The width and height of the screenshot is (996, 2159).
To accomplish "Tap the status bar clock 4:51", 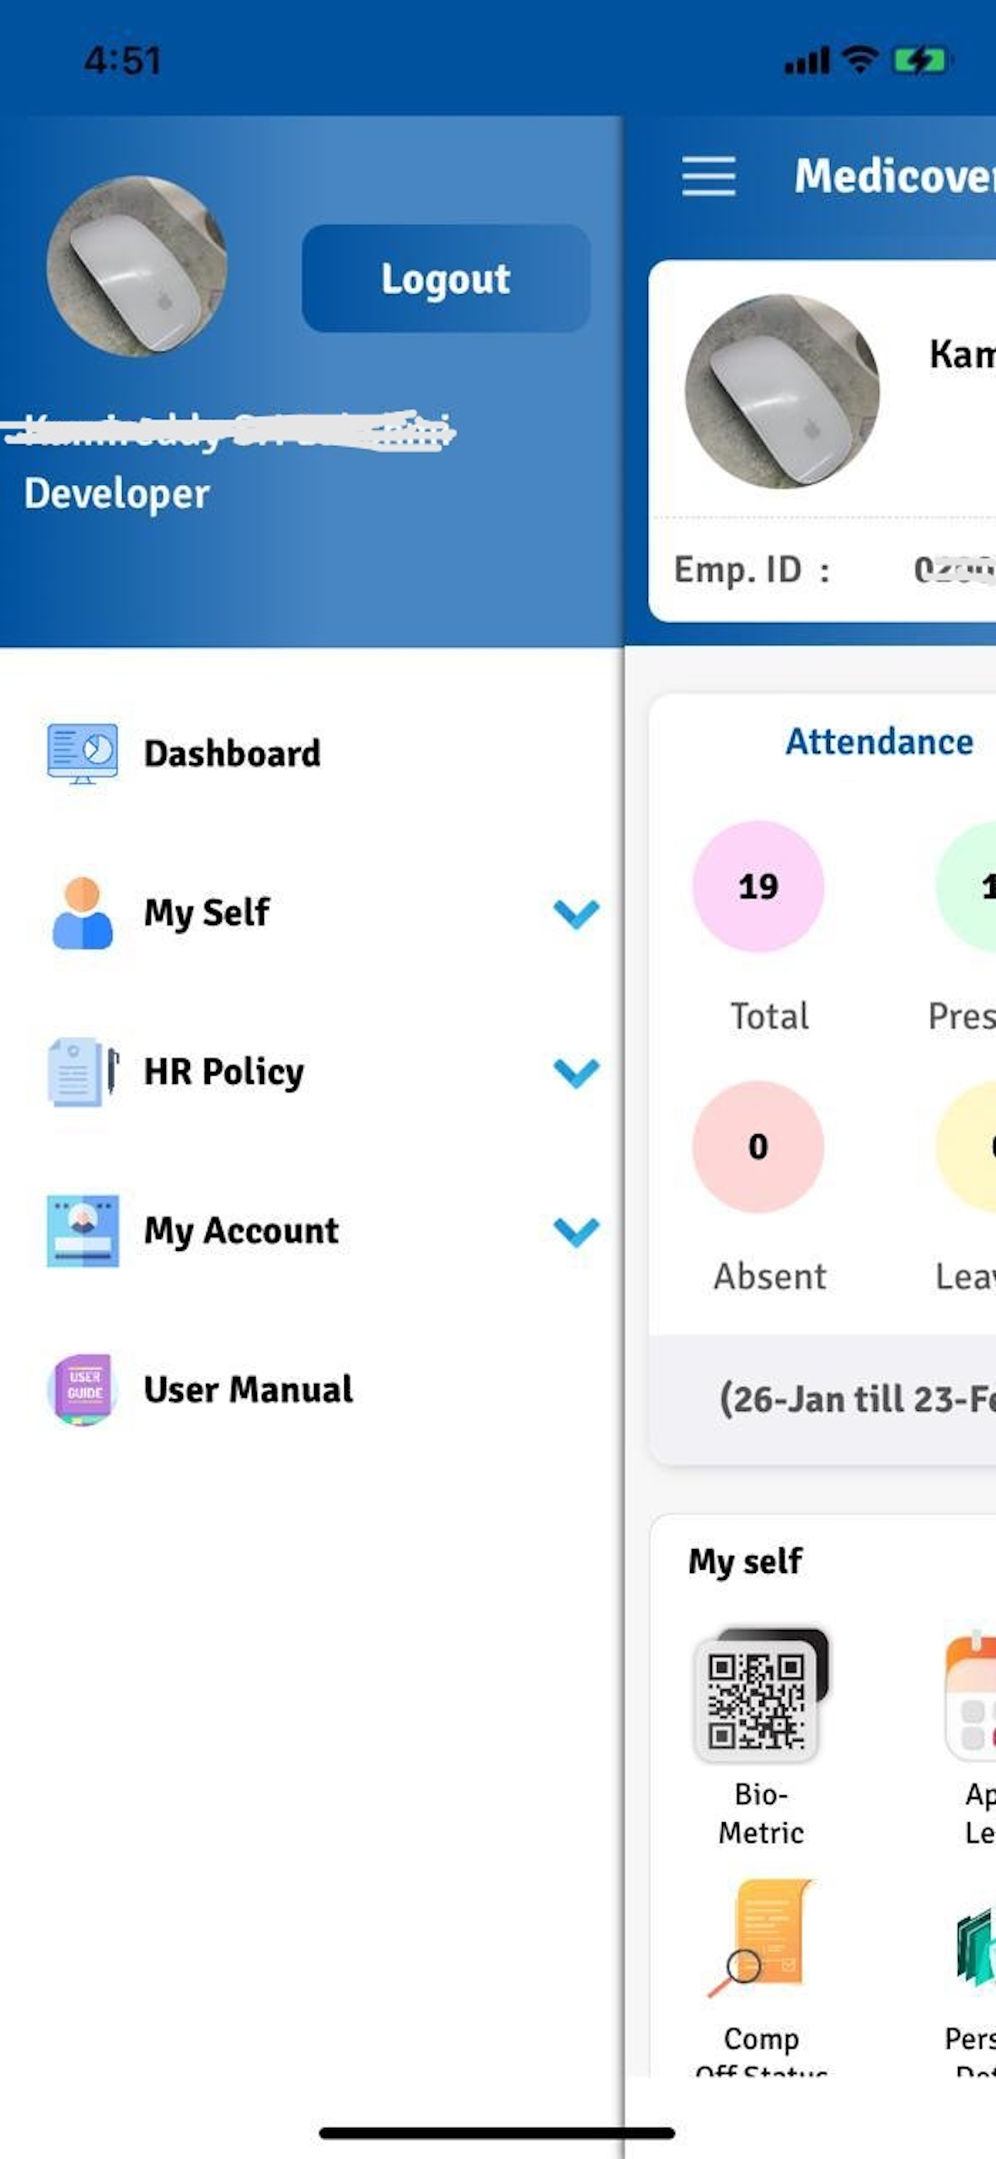I will pos(123,60).
